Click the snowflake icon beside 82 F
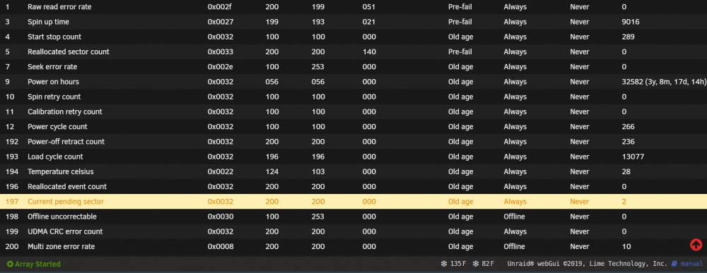 coord(475,264)
